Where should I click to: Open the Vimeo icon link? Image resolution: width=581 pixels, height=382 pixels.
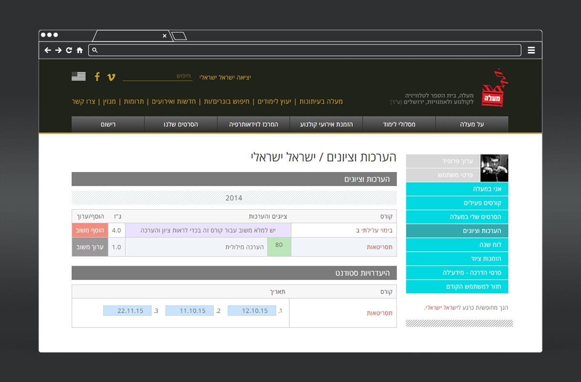(x=111, y=77)
